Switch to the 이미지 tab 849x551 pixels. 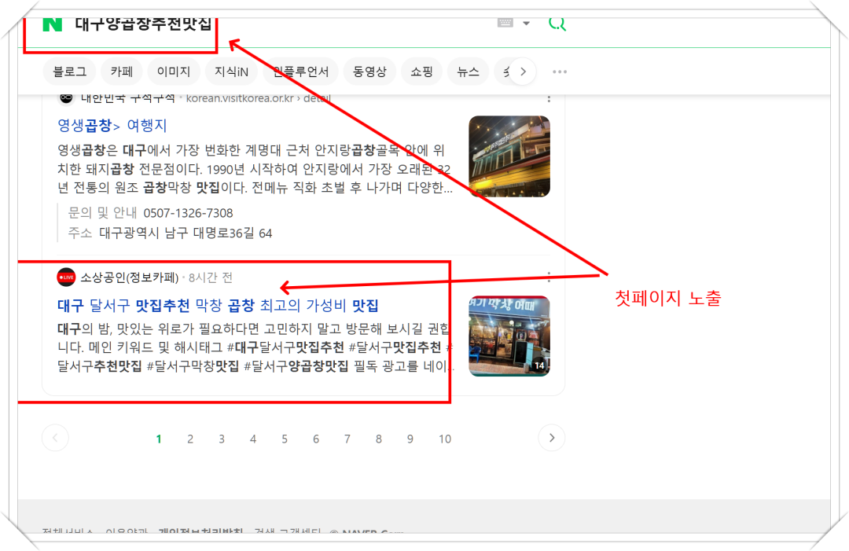click(x=174, y=72)
